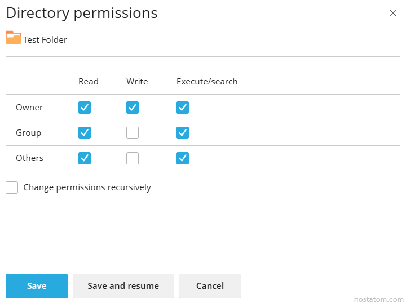This screenshot has height=304, width=406.
Task: Enable Write permission for Group
Action: coord(133,133)
